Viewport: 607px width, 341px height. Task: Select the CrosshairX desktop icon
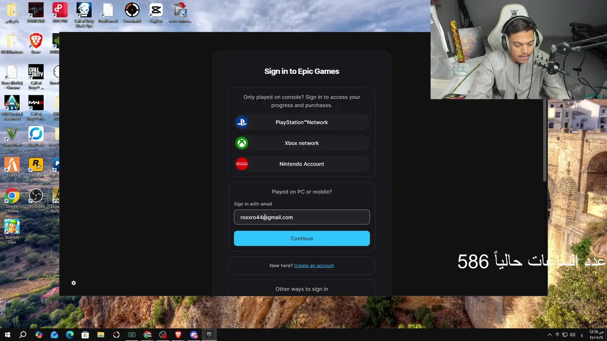click(132, 13)
